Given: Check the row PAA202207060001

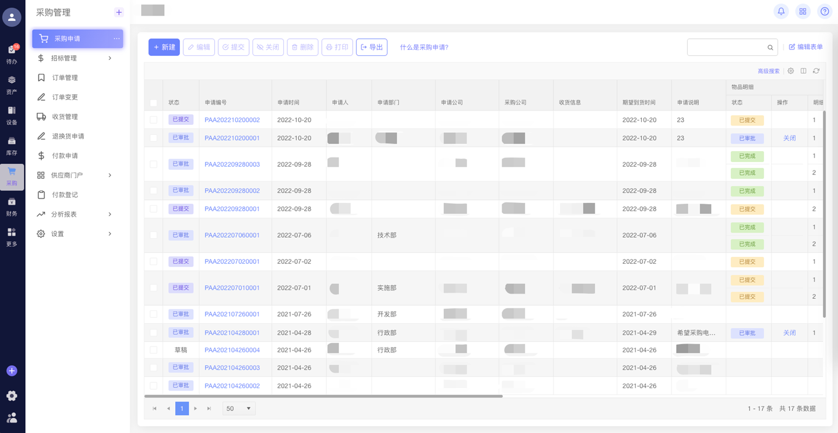Looking at the screenshot, I should coord(154,235).
